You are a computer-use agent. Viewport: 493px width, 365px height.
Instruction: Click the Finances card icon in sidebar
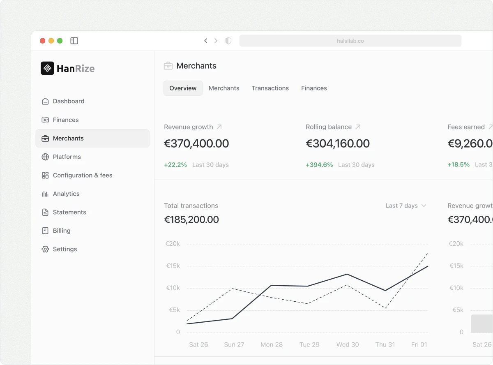[x=45, y=120]
